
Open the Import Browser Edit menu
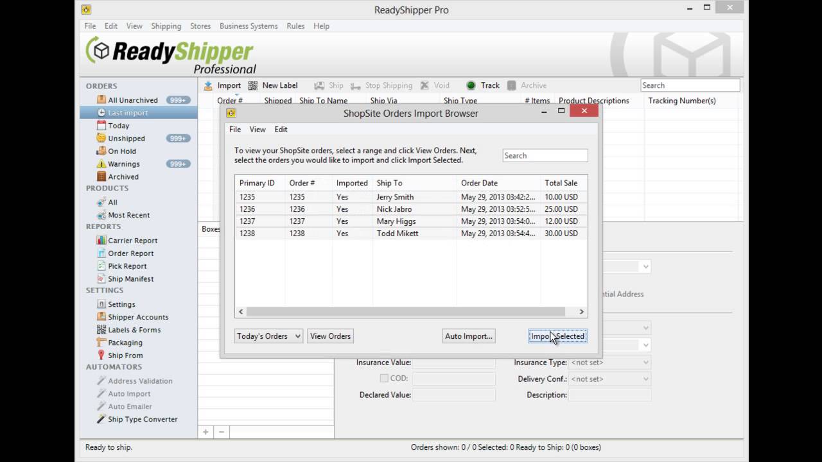[281, 130]
